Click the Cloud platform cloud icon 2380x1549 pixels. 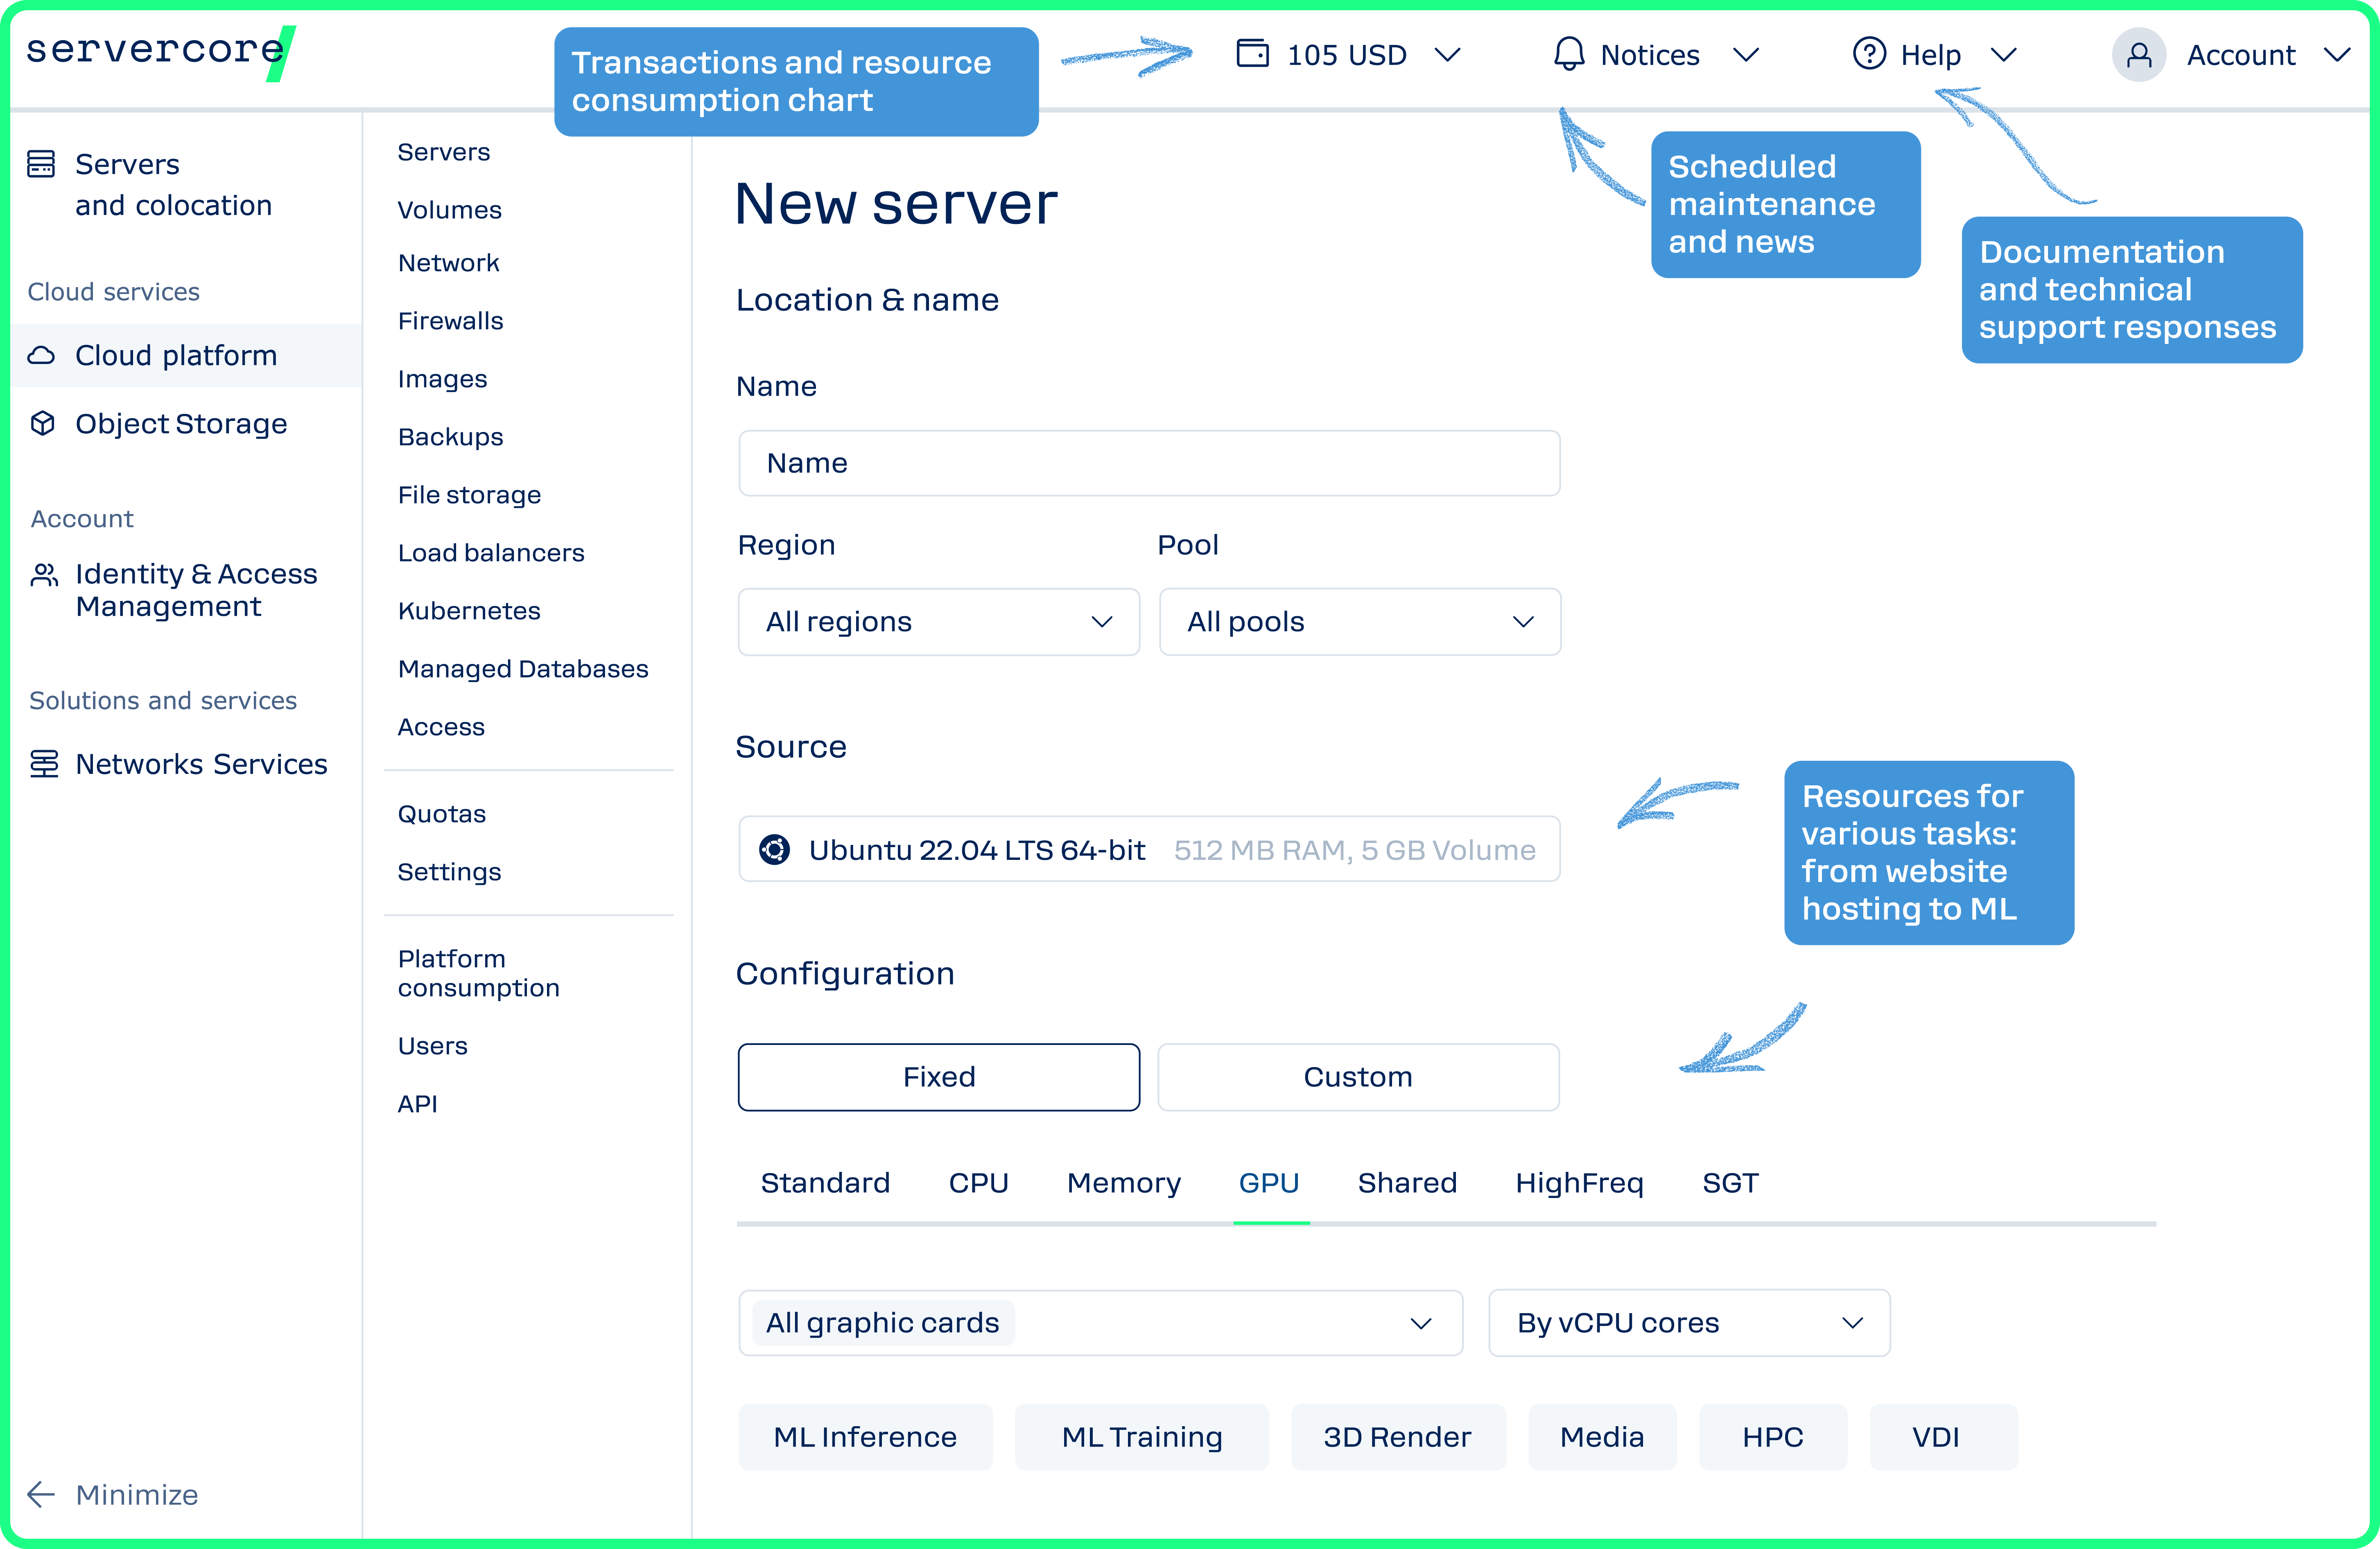(41, 355)
